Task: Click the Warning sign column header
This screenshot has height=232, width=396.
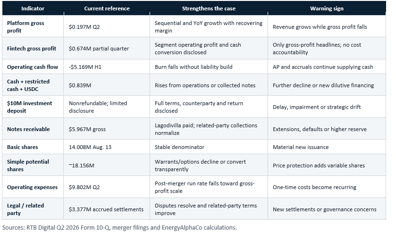Action: coord(327,8)
